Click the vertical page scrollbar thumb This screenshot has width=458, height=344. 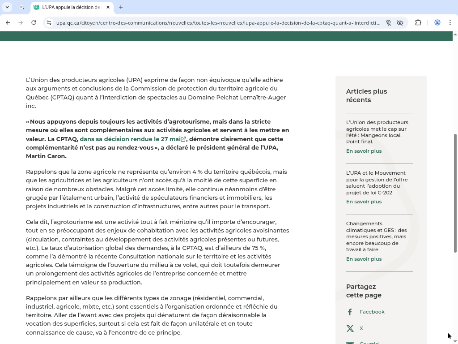pos(455,193)
